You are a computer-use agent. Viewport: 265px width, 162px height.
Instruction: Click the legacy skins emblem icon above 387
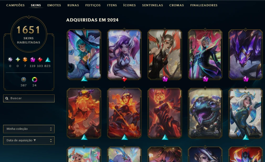coord(24,79)
